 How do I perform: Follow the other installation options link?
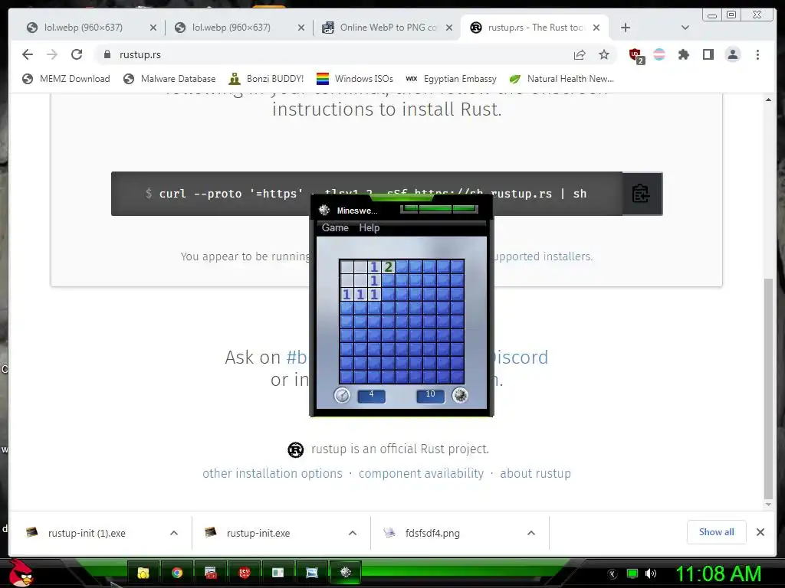pos(272,473)
